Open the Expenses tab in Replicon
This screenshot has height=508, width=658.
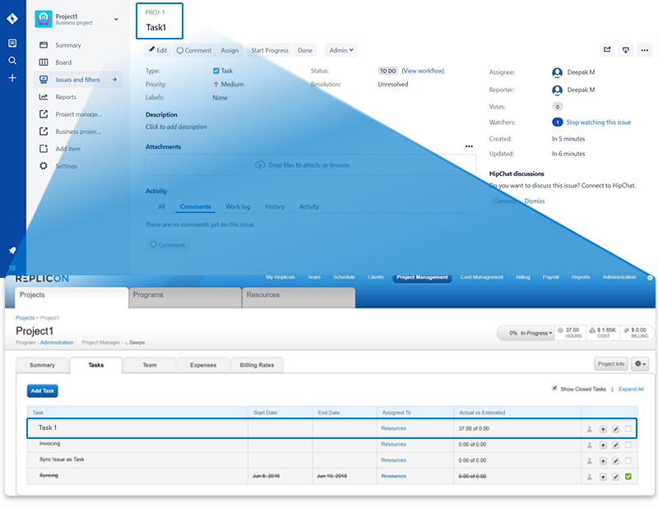point(203,365)
